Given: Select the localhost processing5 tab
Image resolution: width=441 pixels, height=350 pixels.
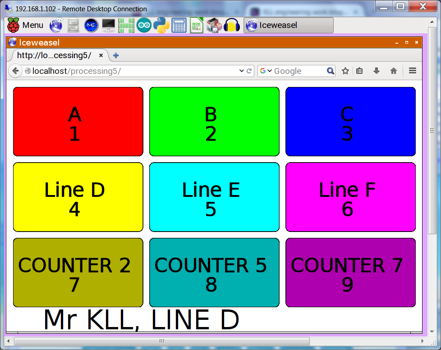Looking at the screenshot, I should tap(54, 55).
